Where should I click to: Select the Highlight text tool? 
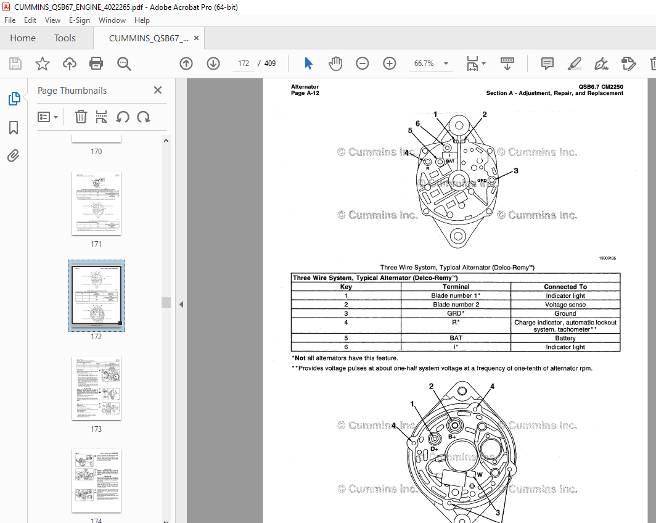click(575, 64)
